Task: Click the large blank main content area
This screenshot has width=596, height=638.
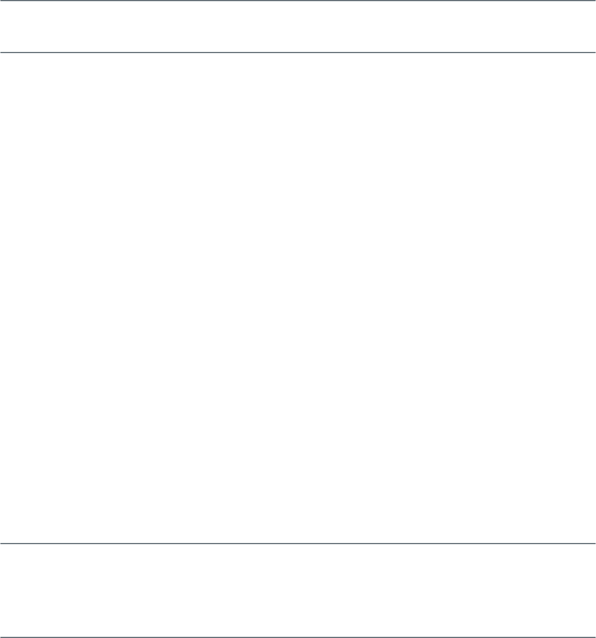Action: (x=298, y=295)
